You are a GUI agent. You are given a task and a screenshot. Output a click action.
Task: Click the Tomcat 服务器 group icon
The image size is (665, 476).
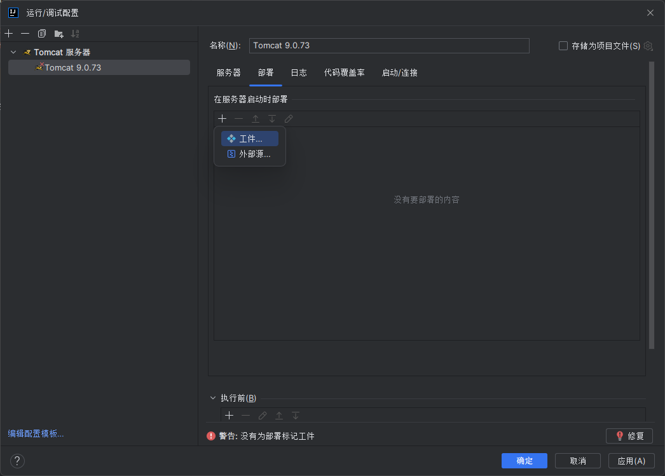pos(27,52)
